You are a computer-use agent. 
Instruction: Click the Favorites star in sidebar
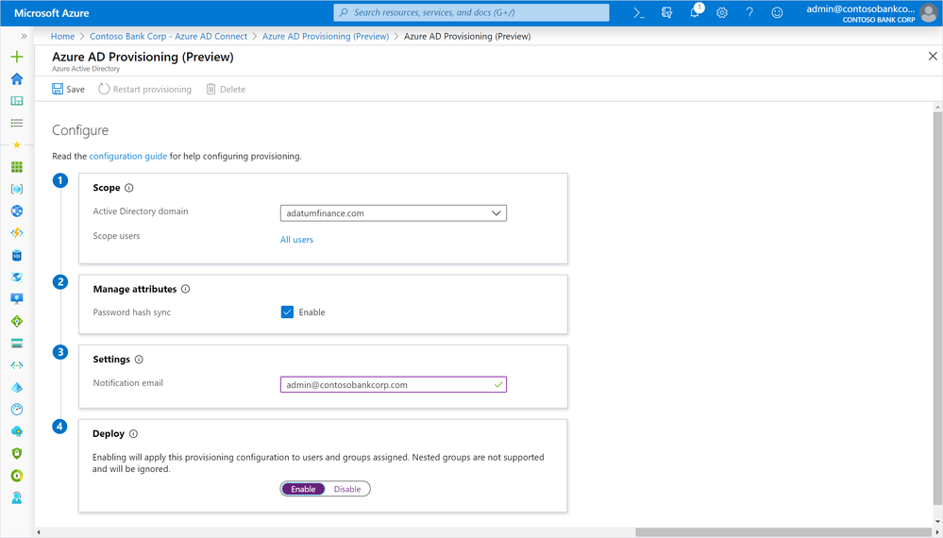[17, 144]
